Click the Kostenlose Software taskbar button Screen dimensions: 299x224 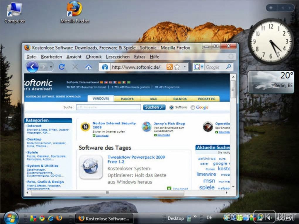pyautogui.click(x=104, y=218)
